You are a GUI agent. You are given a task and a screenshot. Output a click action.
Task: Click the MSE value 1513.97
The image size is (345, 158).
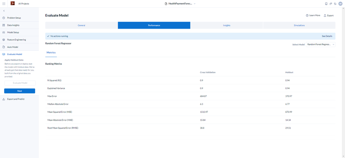pos(204,112)
